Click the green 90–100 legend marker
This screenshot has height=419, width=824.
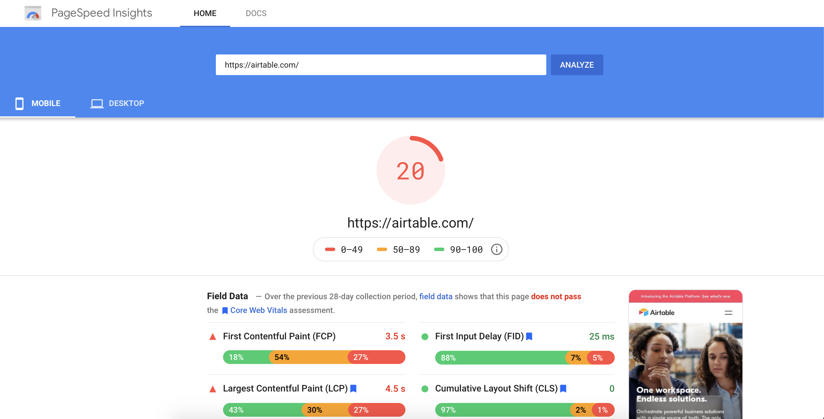pyautogui.click(x=439, y=249)
